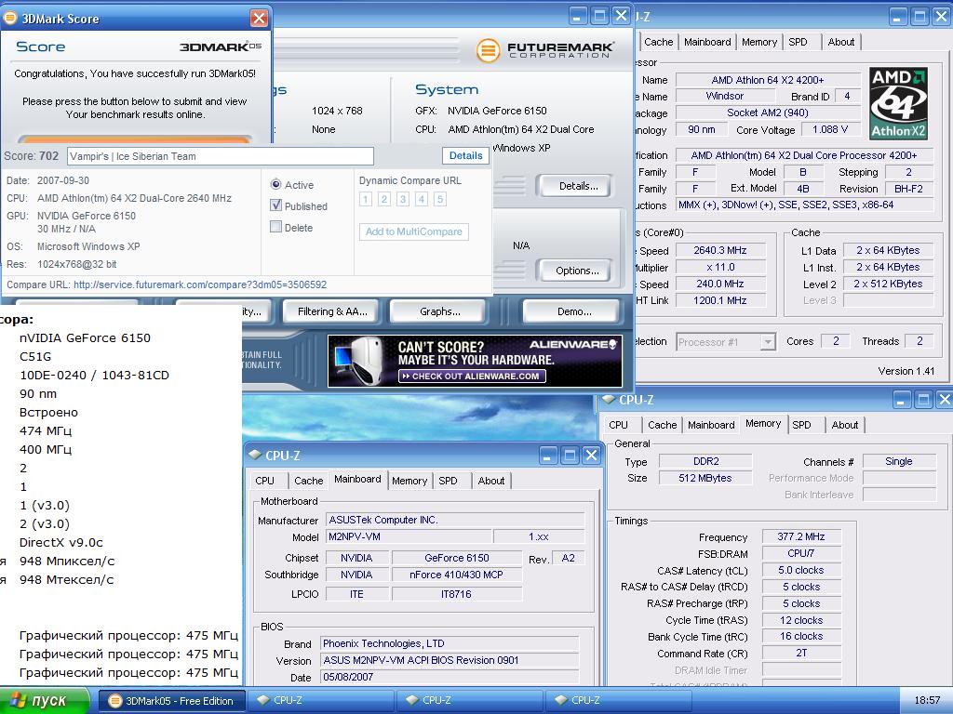Click the Multiplier value x 11.0
The image size is (953, 714).
(720, 267)
